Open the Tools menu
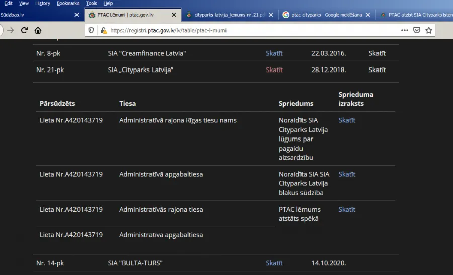The height and width of the screenshot is (275, 453). point(91,3)
